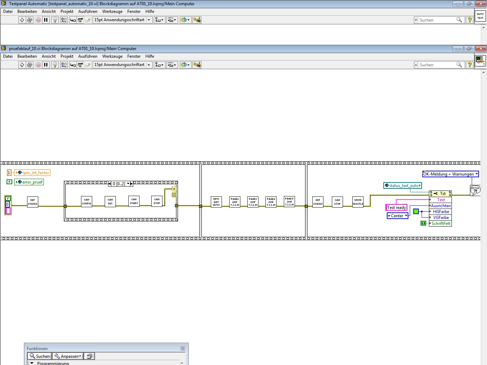Select the PAGE4 QMF subVI
This screenshot has height=365, width=487.
pos(271,202)
